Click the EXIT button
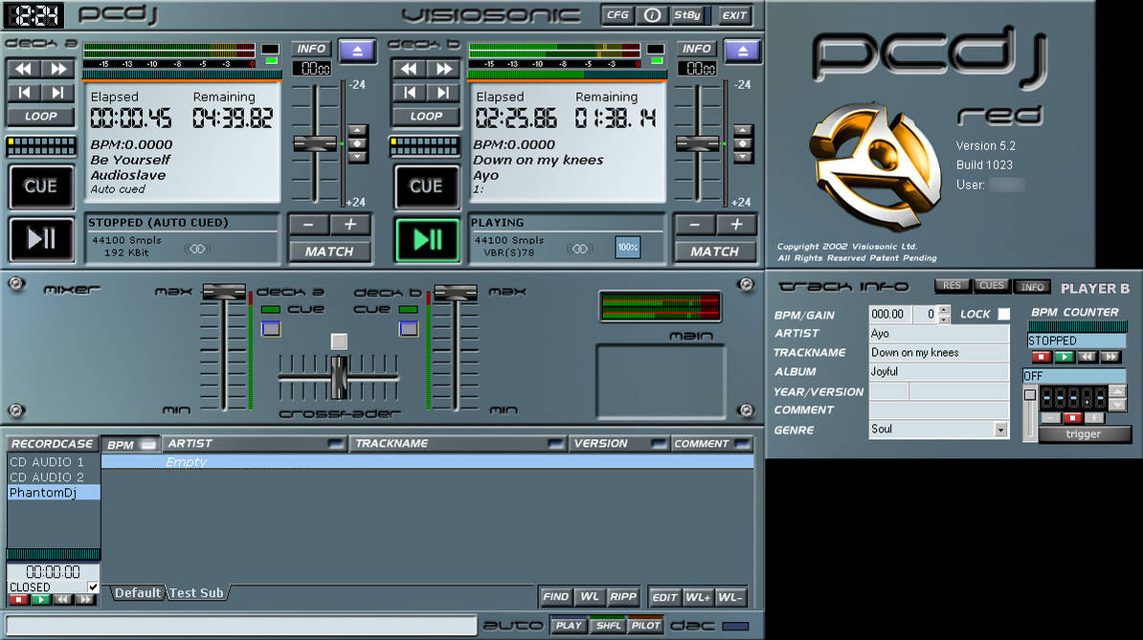 (x=733, y=15)
